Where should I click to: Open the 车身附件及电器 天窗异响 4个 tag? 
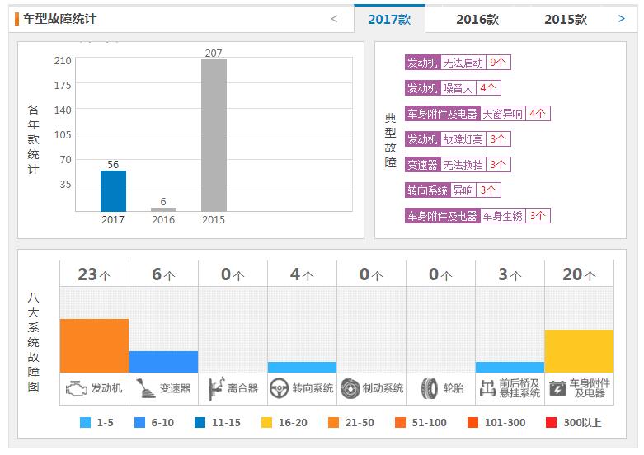[477, 114]
